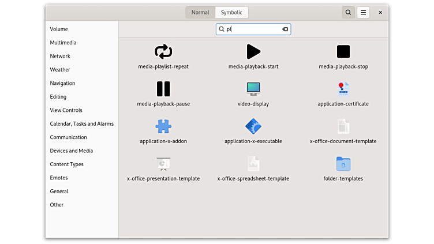Go to Devices and Media category
This screenshot has height=244, width=434.
click(x=71, y=151)
